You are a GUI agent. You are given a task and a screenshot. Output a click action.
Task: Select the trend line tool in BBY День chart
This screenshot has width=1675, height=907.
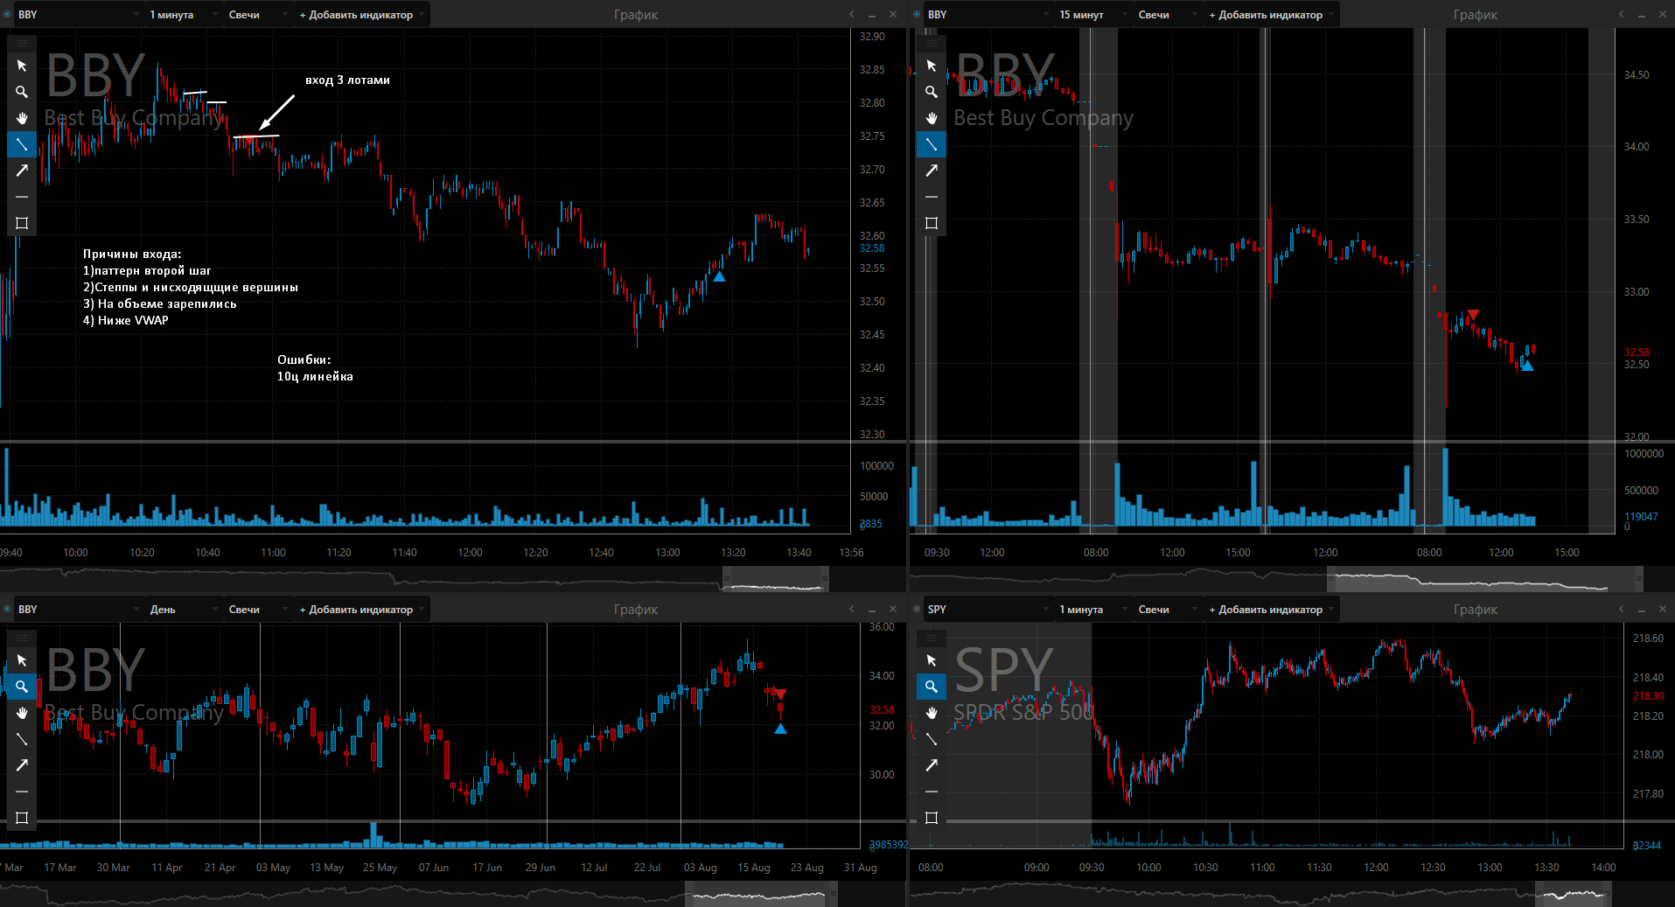22,739
